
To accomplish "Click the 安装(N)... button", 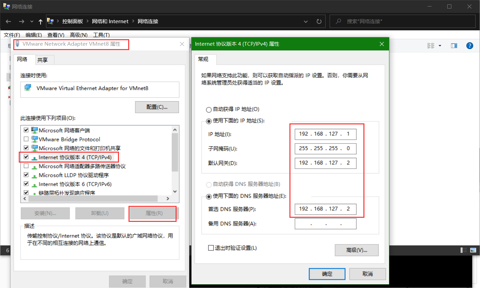I will point(45,213).
